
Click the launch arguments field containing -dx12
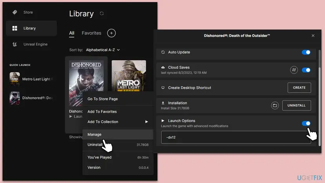pos(236,137)
